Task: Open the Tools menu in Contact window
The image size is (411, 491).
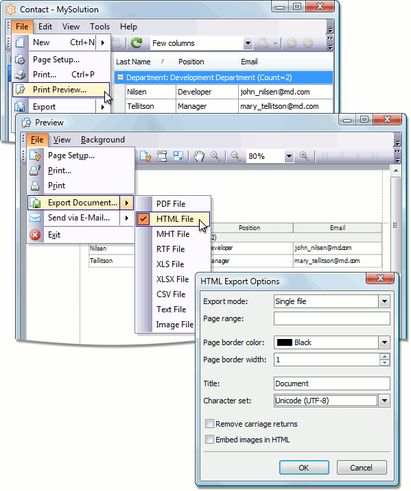Action: click(99, 27)
